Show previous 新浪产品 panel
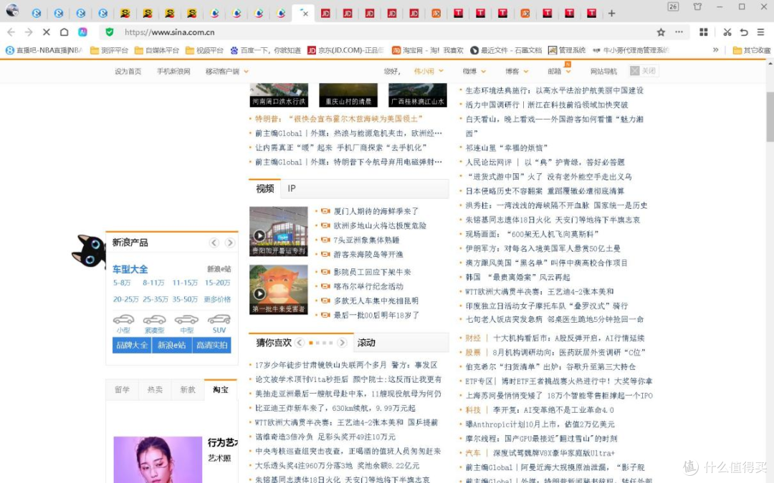 click(x=214, y=243)
